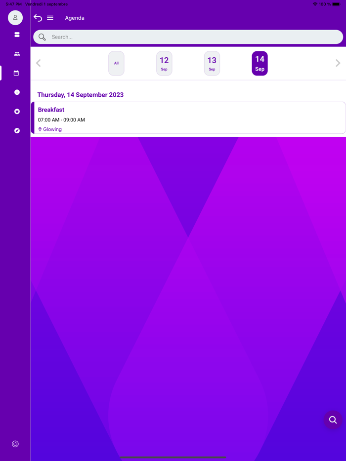Open the info icon in sidebar
Image resolution: width=346 pixels, height=461 pixels.
coord(17,92)
